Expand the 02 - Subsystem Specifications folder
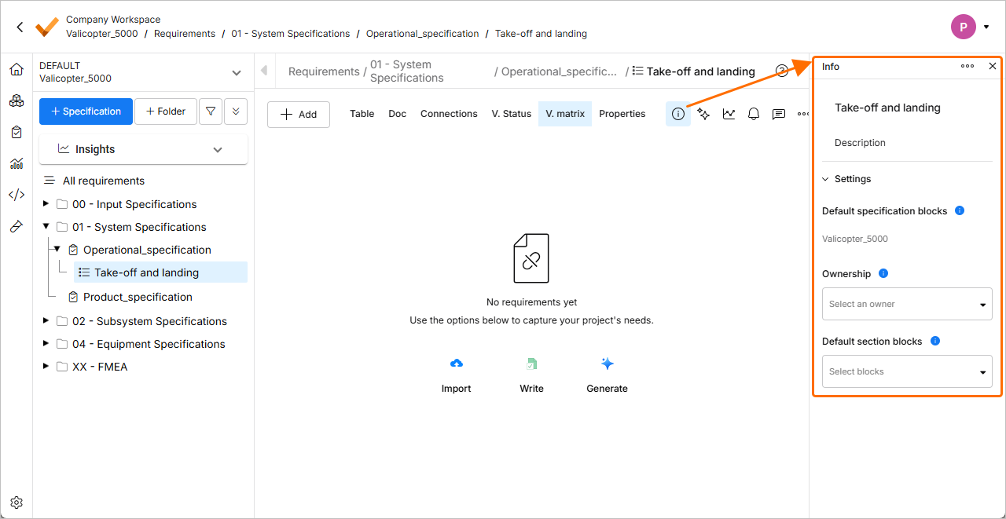Image resolution: width=1006 pixels, height=519 pixels. point(46,320)
